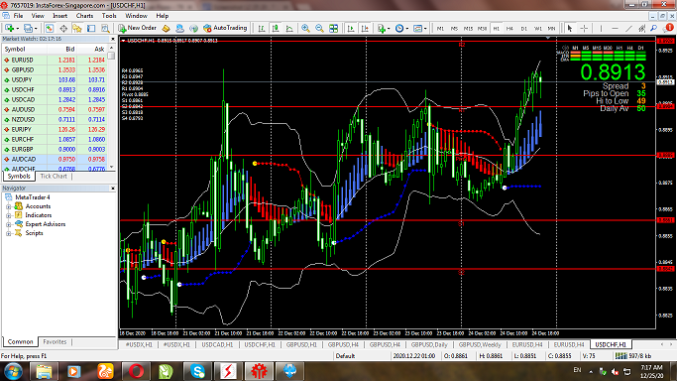
Task: Expand the Scripts tree node
Action: tap(8, 233)
